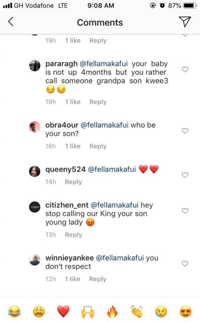Screen dimensions: 200x322
Task: Open the winnieyankee username profile
Action: 69,258
